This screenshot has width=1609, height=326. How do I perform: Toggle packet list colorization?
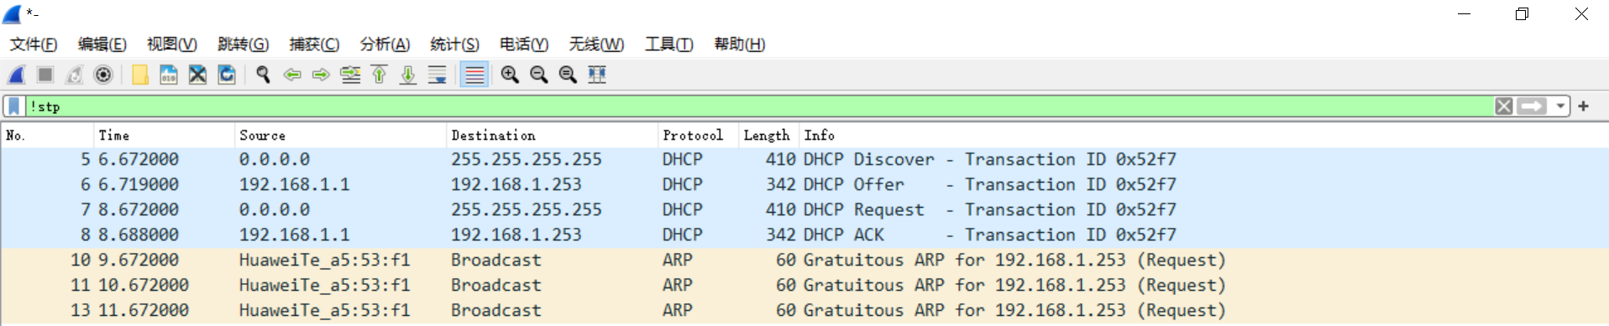click(474, 75)
